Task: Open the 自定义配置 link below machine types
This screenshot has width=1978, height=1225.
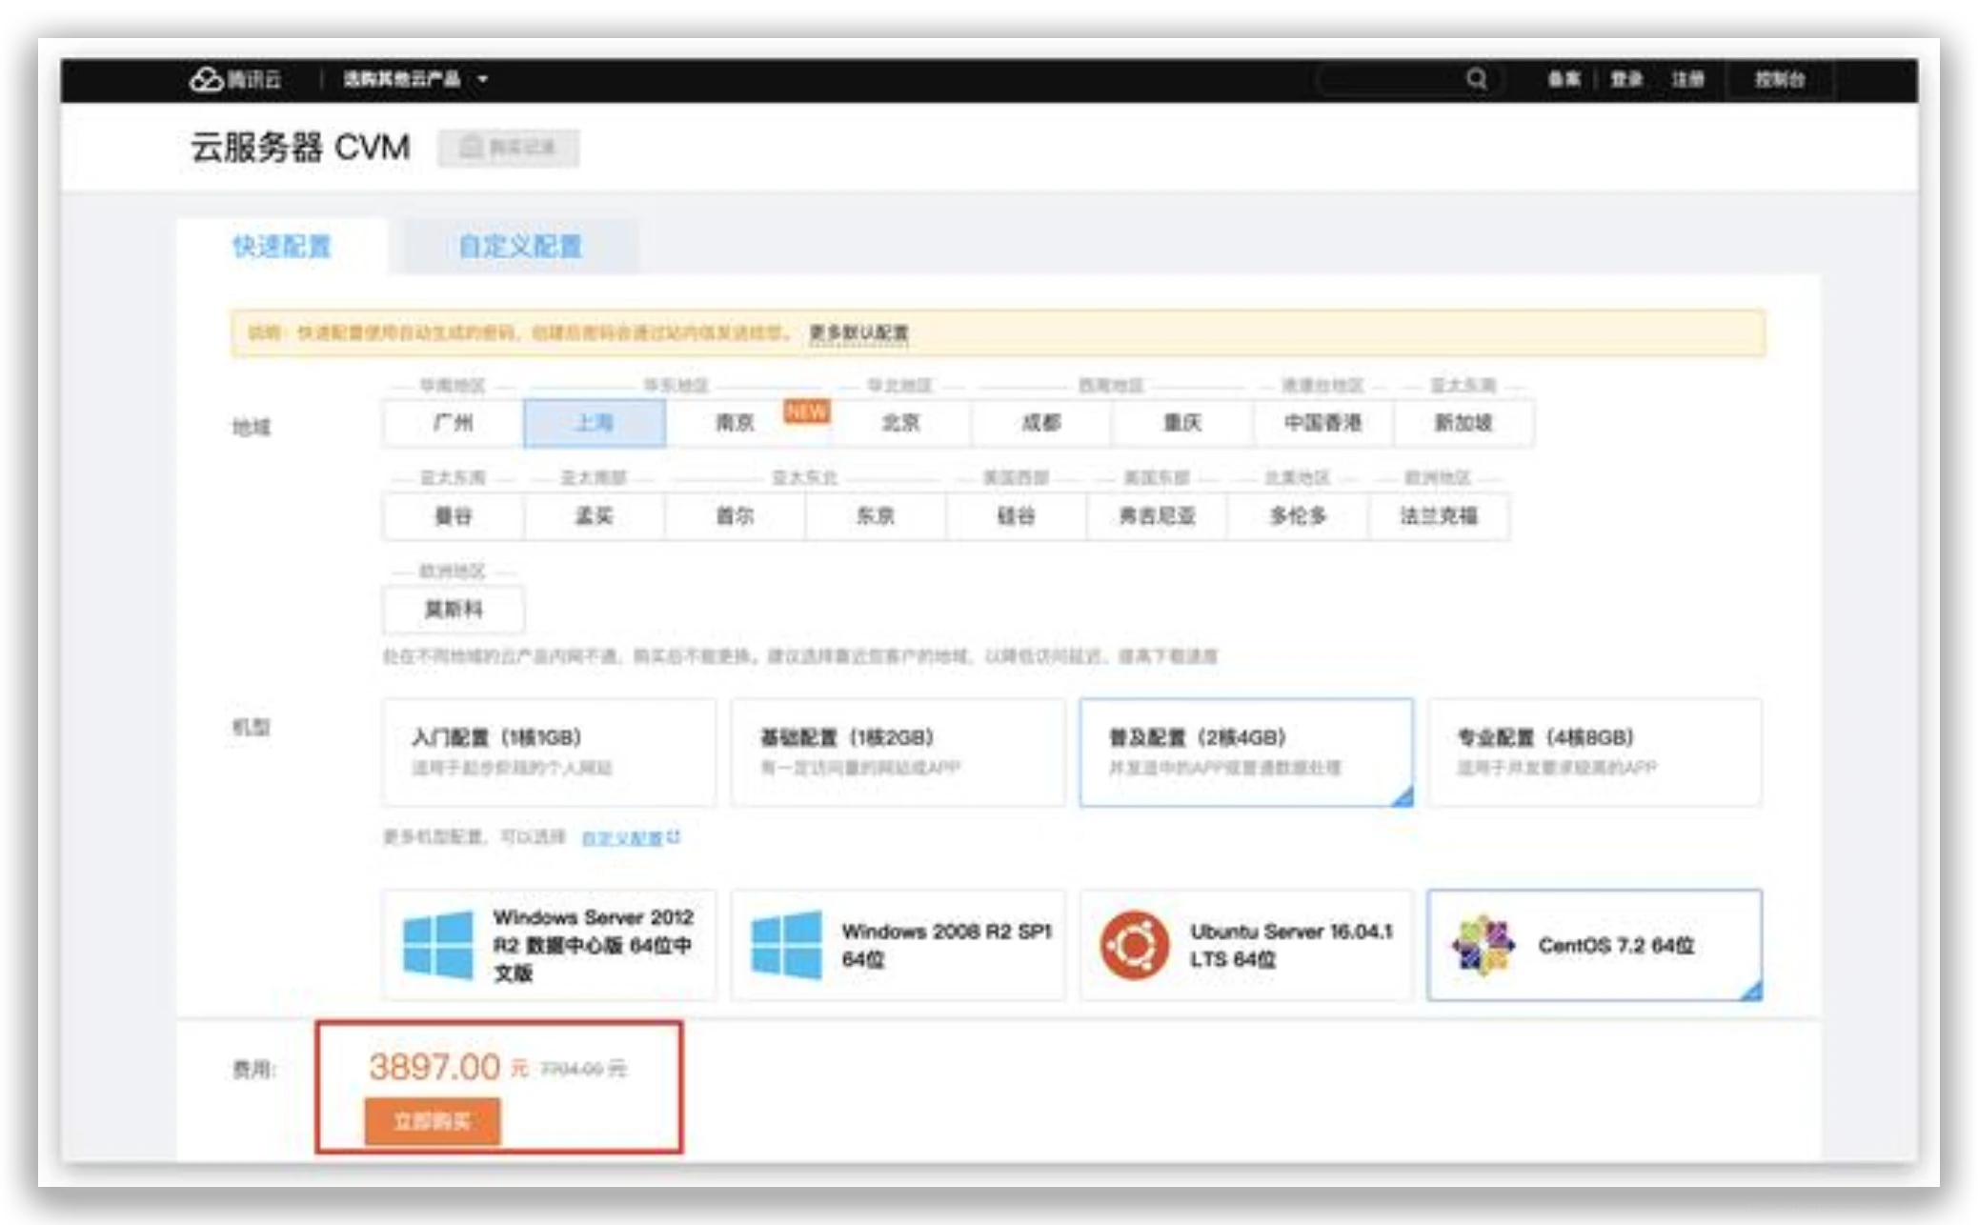Action: click(622, 838)
